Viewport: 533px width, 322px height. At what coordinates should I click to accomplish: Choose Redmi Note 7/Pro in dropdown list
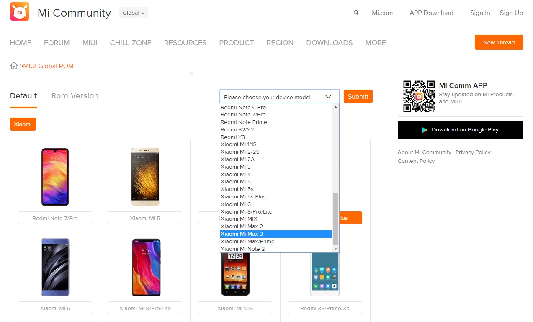[276, 114]
